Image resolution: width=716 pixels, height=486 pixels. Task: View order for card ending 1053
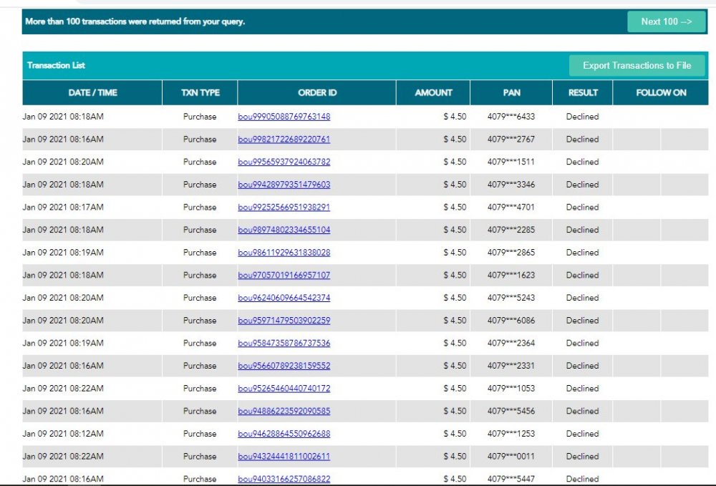284,389
